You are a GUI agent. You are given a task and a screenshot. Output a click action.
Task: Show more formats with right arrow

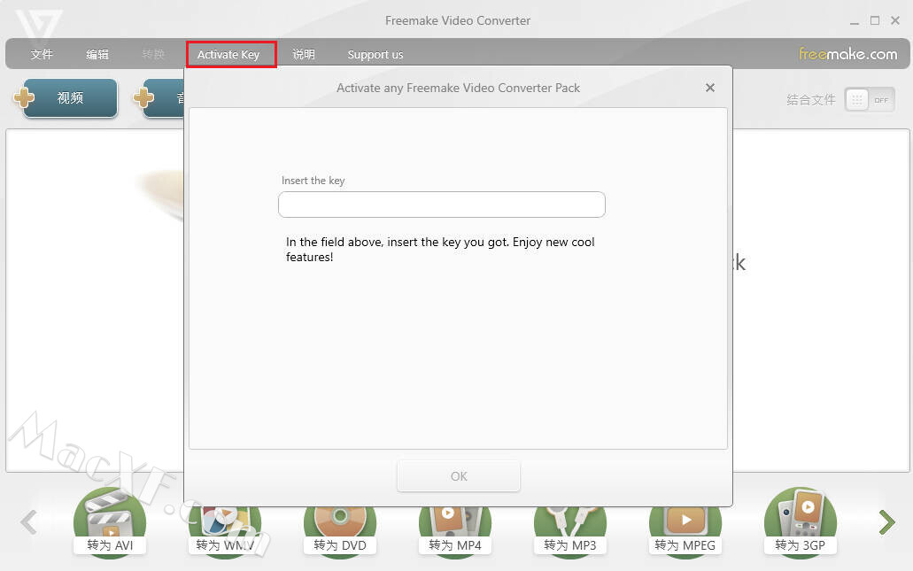click(886, 522)
